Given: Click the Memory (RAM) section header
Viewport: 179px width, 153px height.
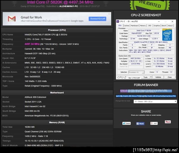Looking at the screenshot, I should 57,122.
